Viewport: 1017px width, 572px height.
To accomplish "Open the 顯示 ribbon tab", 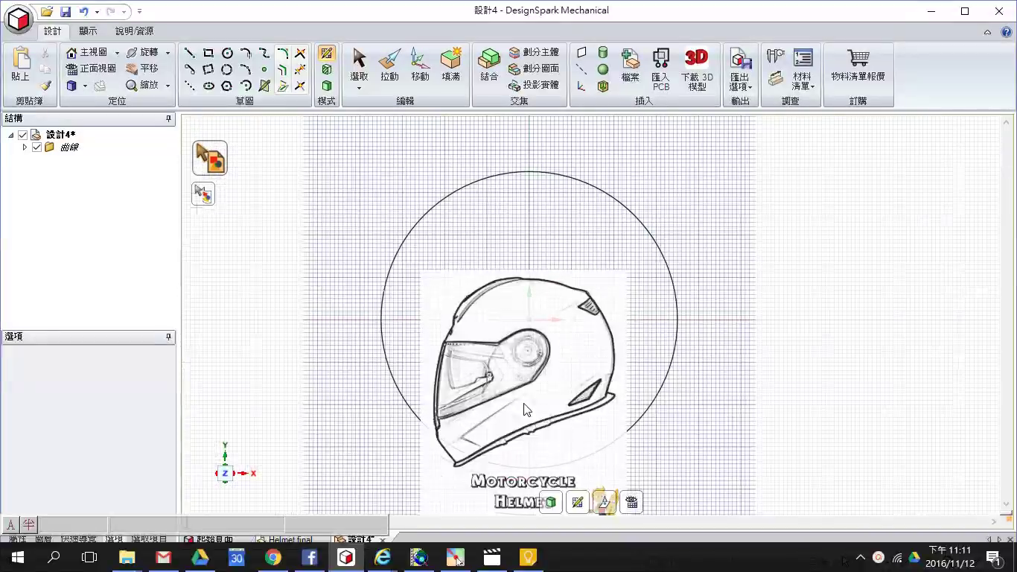I will point(88,31).
